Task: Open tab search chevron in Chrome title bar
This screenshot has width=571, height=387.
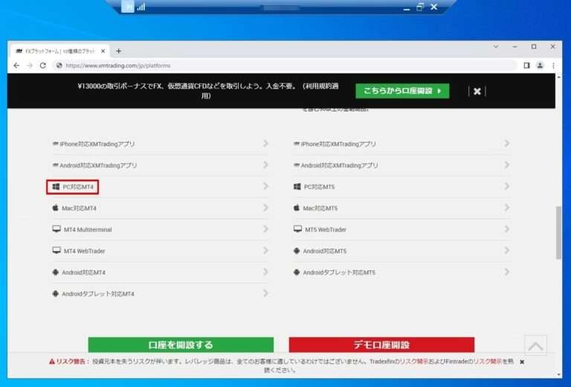Action: pyautogui.click(x=496, y=47)
